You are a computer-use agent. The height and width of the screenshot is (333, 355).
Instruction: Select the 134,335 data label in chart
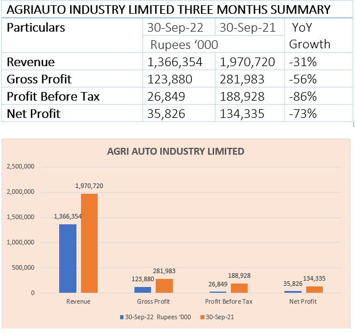coord(314,278)
